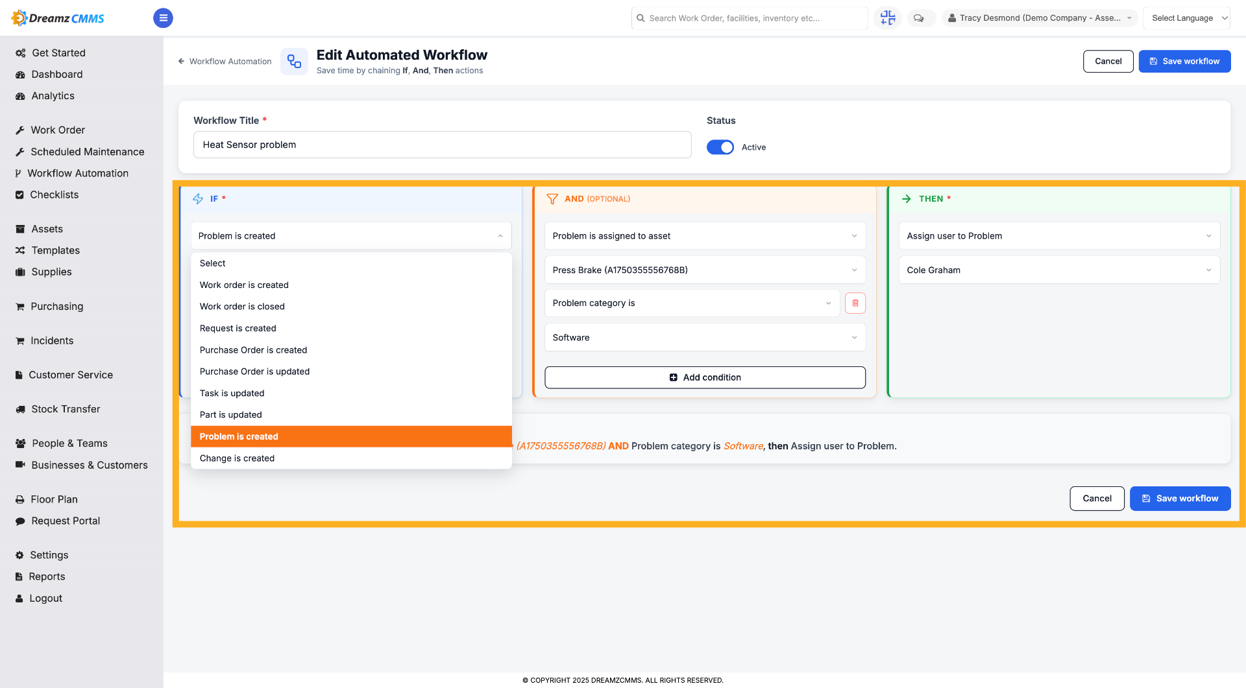
Task: Toggle the hamburger sidebar menu button
Action: 163,18
